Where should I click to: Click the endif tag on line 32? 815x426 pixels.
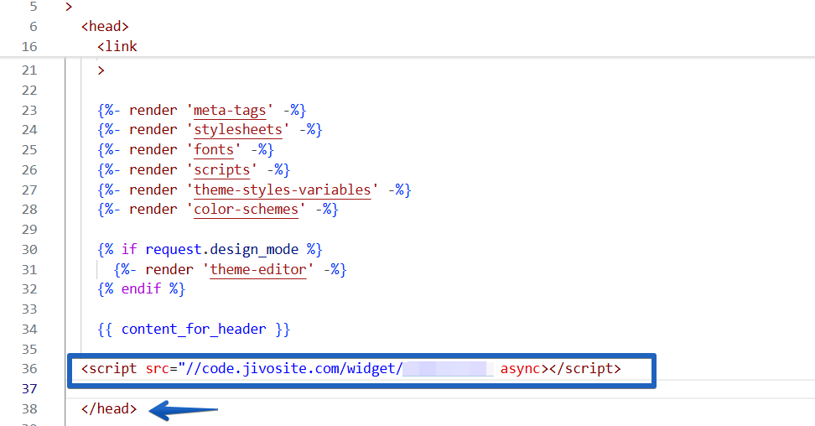142,289
